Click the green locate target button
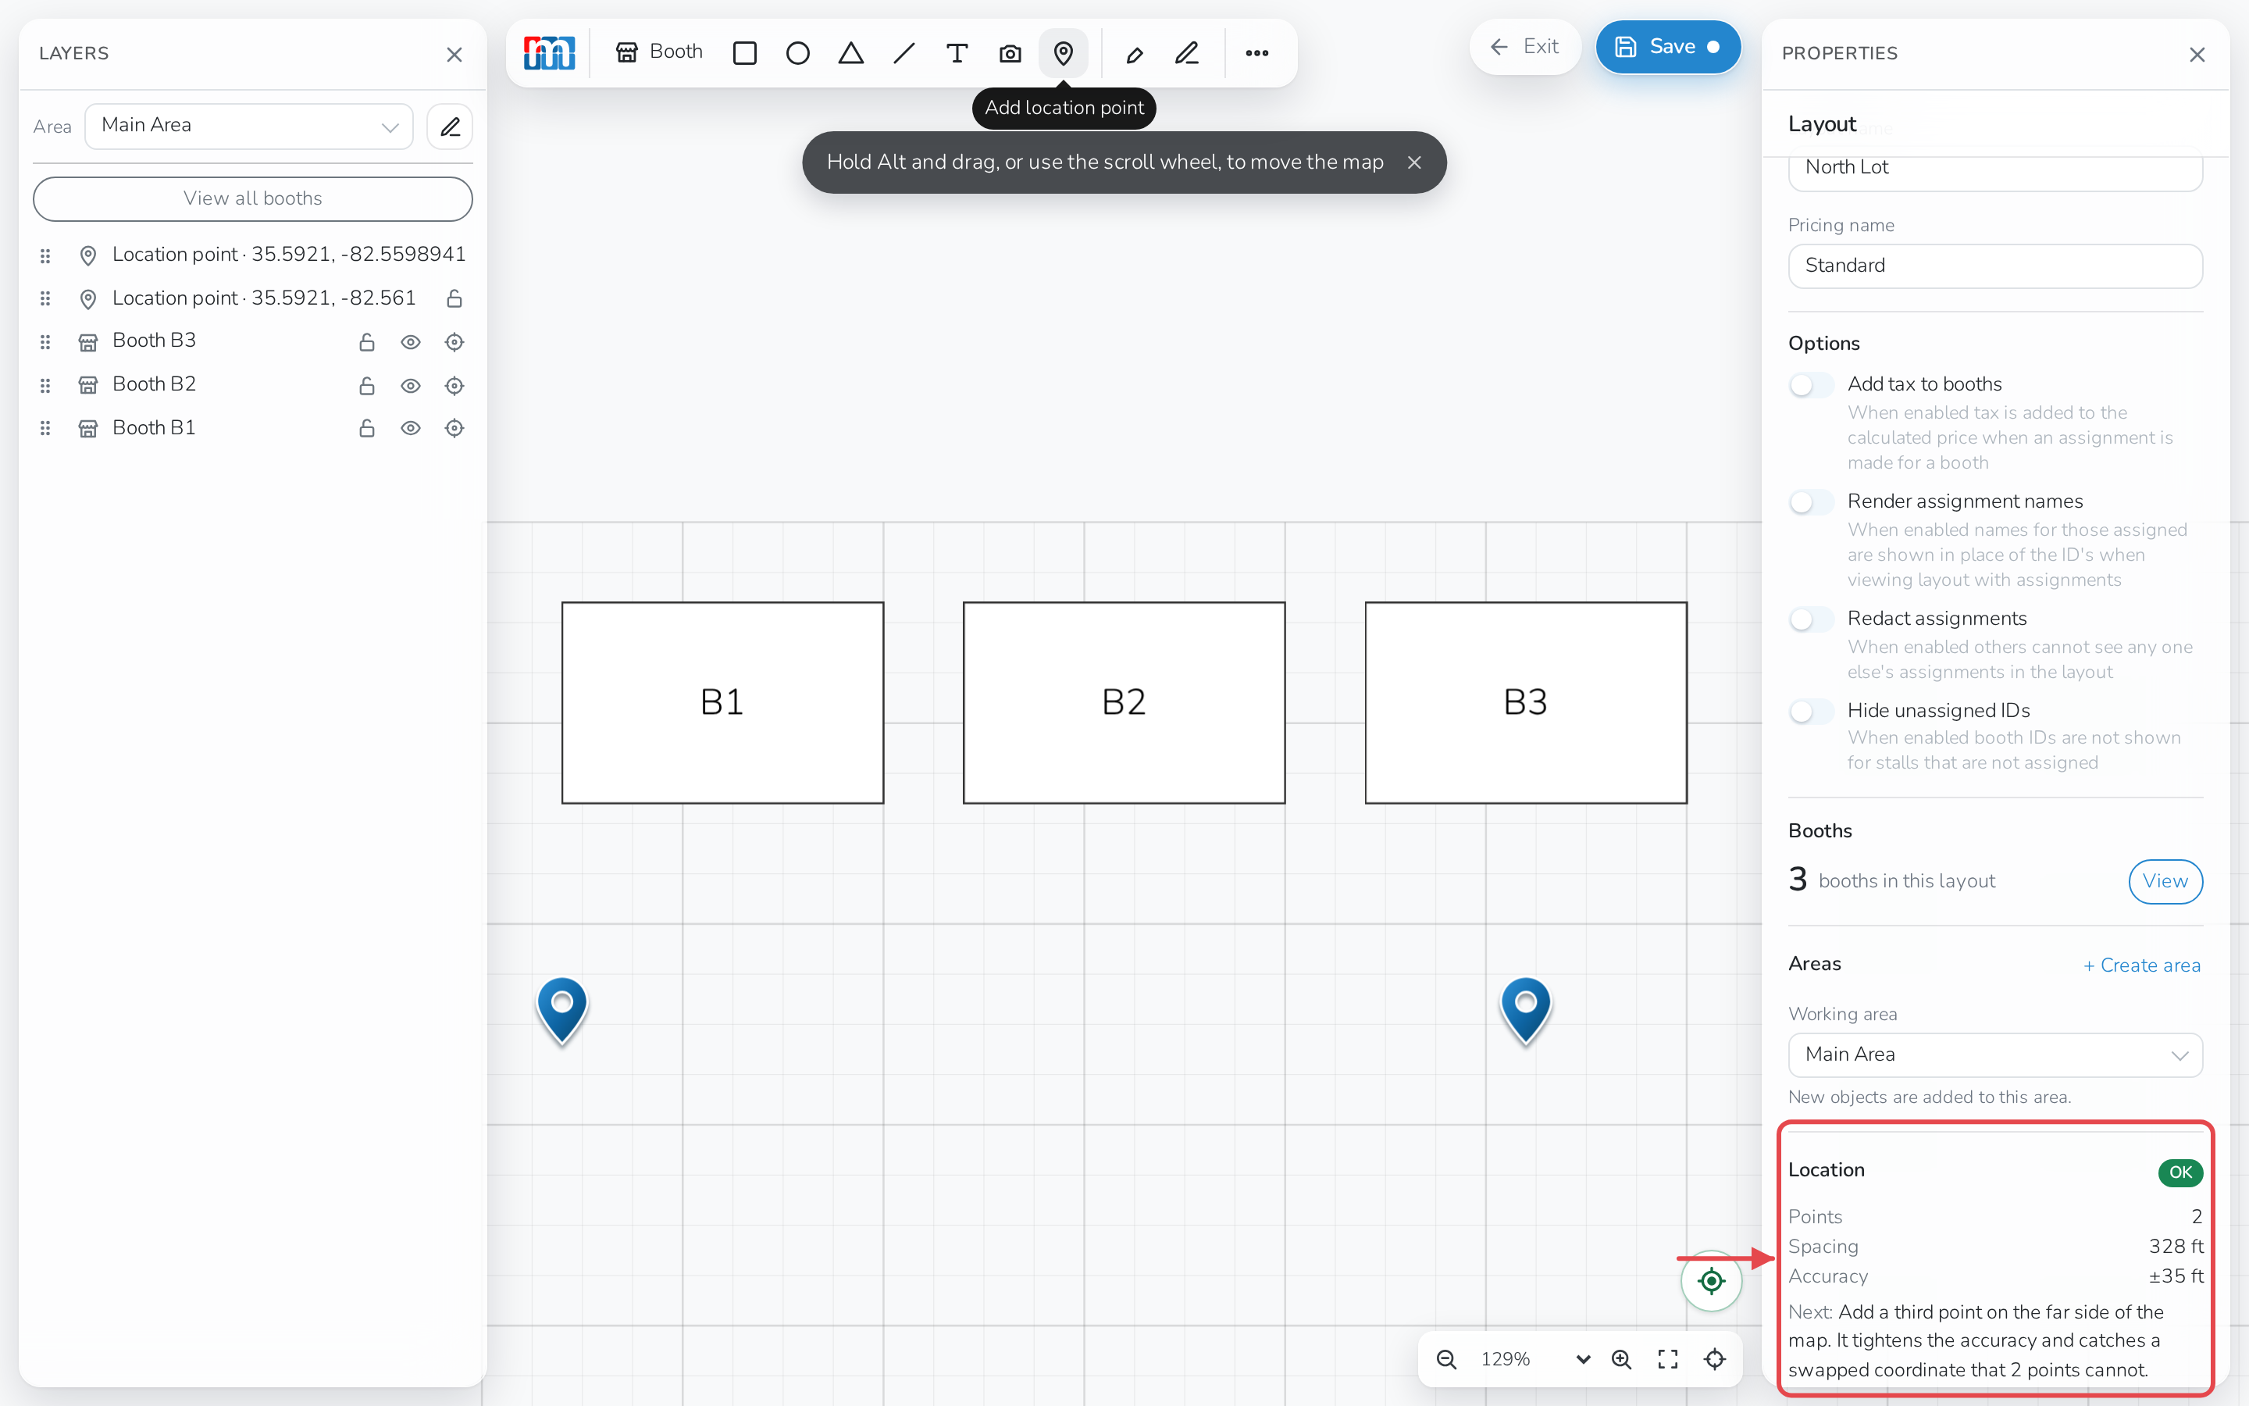The height and width of the screenshot is (1406, 2249). (1711, 1280)
